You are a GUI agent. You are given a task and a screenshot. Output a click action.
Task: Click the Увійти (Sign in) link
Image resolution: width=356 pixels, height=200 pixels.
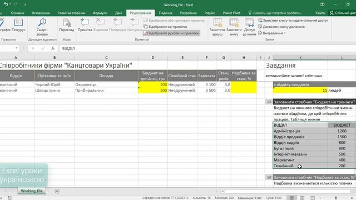click(320, 13)
